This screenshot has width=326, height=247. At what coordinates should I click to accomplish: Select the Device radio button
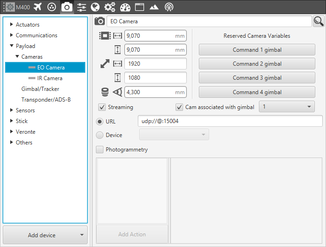pos(100,135)
